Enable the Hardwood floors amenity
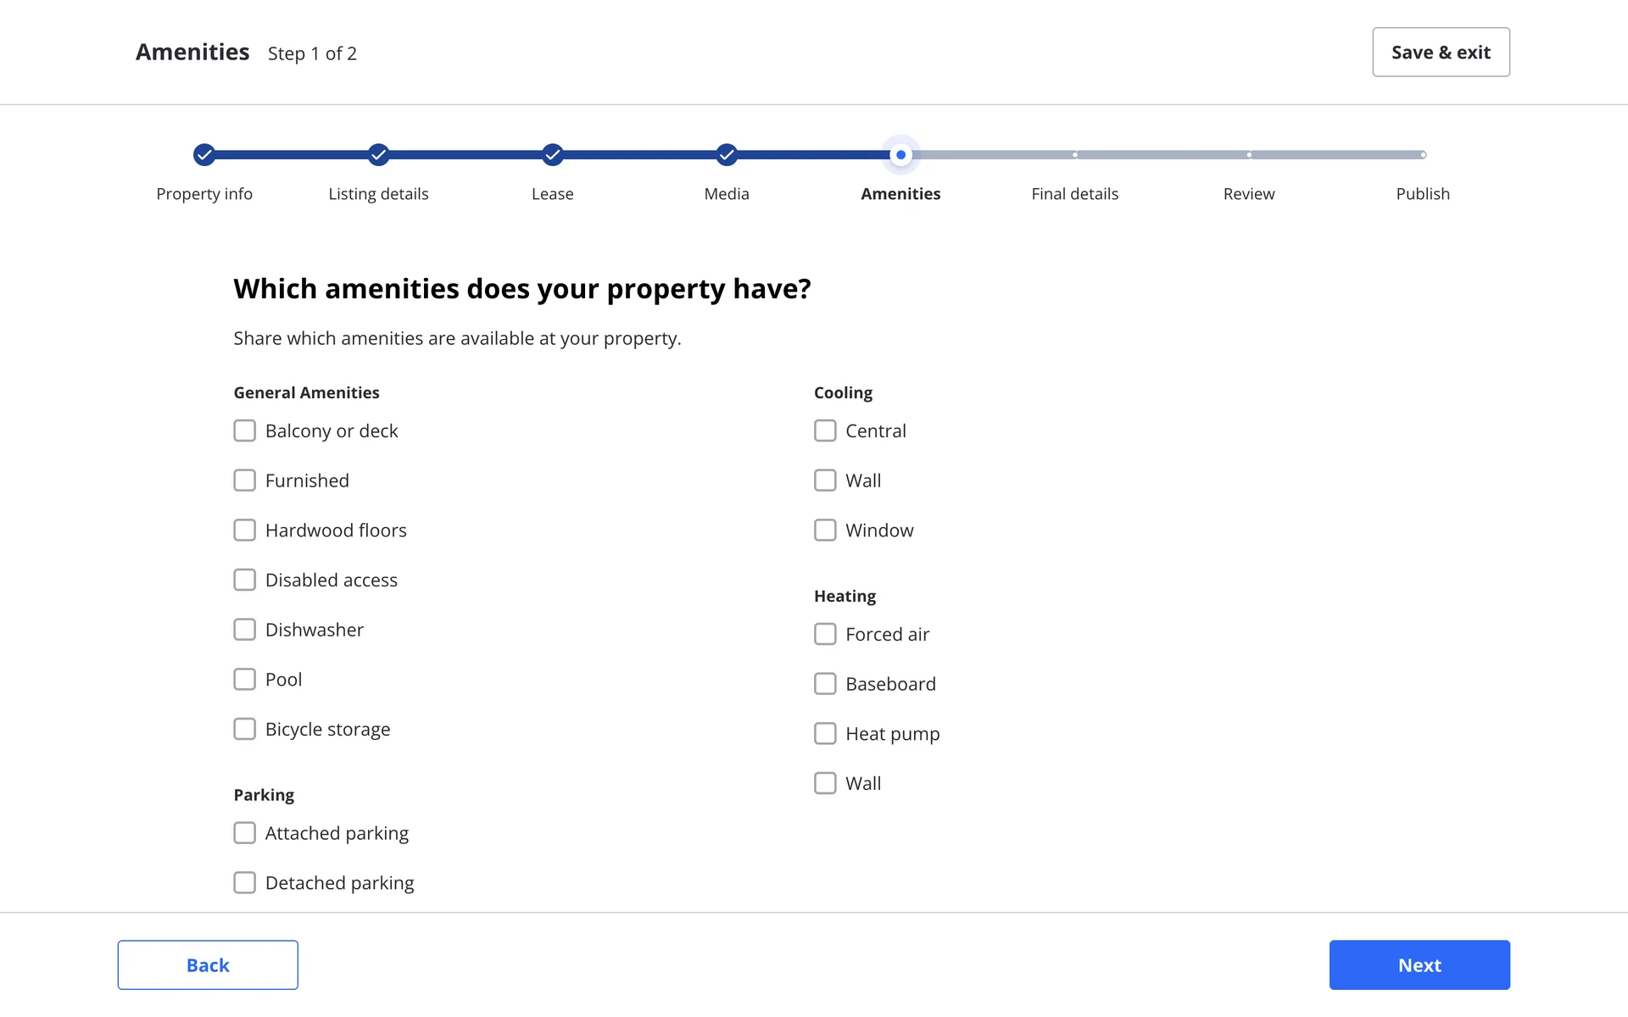 click(x=244, y=531)
